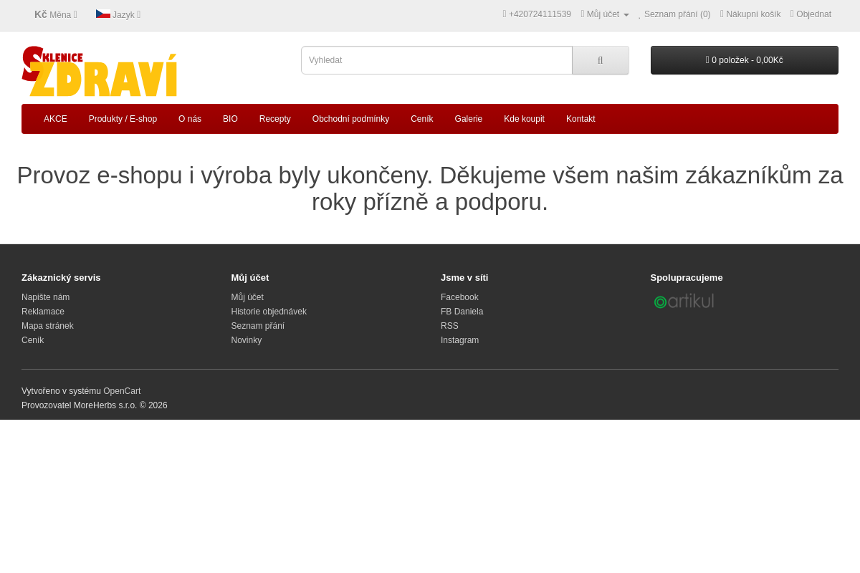Open the Novinky footer link
The height and width of the screenshot is (573, 860).
click(246, 340)
